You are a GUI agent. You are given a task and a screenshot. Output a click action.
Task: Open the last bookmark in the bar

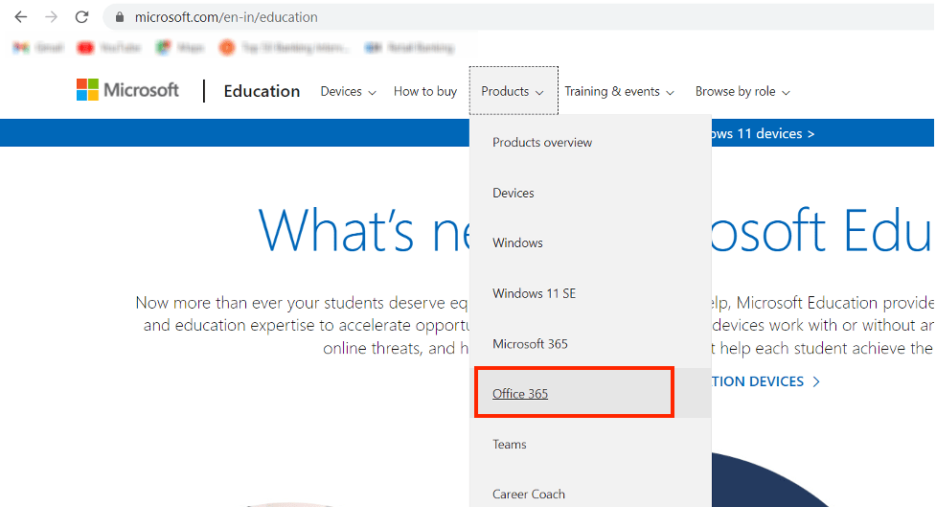[409, 48]
